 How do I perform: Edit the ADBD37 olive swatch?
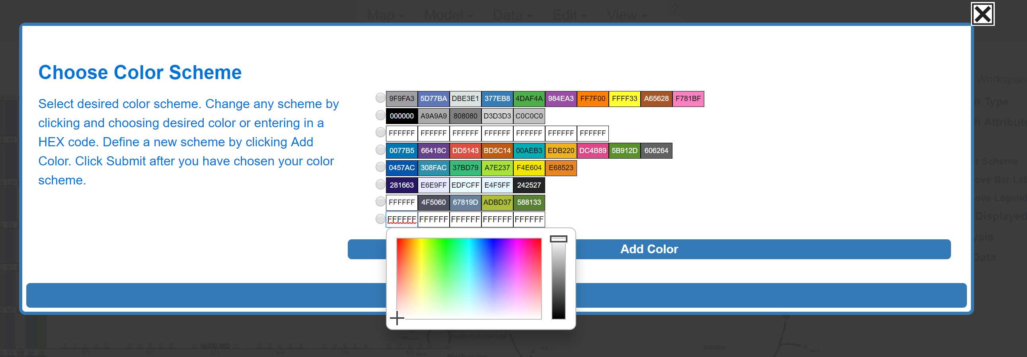tap(497, 202)
